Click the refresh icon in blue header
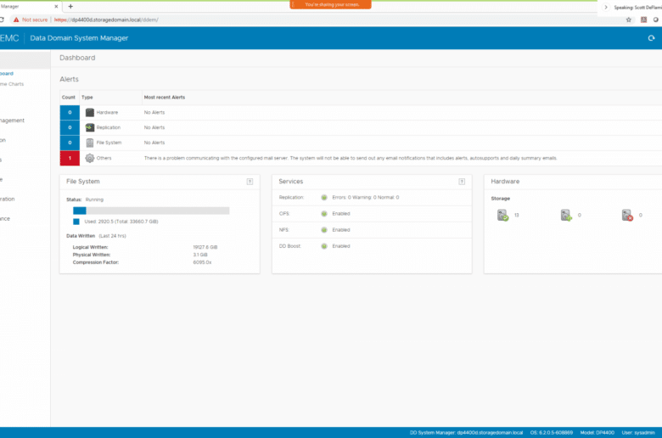662x438 pixels. click(651, 38)
